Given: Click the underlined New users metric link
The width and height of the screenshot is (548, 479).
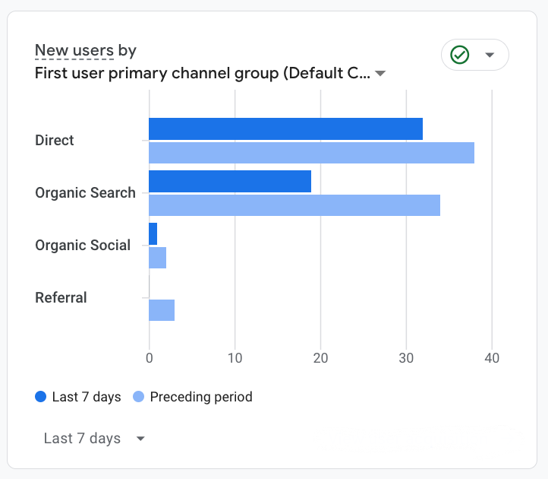Looking at the screenshot, I should pyautogui.click(x=74, y=51).
